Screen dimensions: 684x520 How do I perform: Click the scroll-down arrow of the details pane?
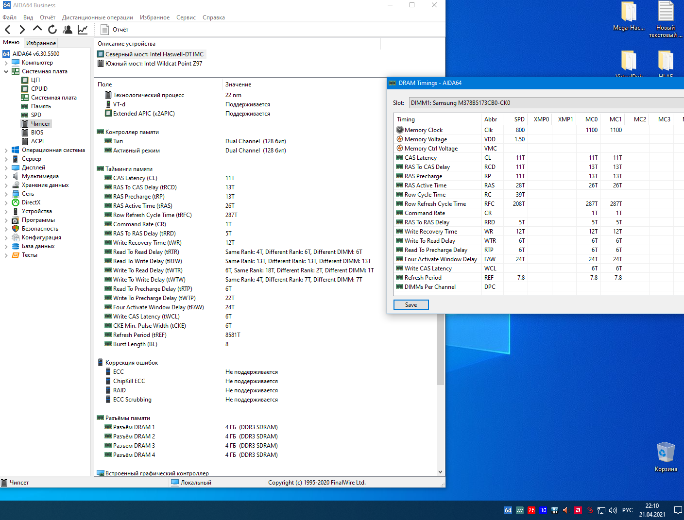coord(440,471)
